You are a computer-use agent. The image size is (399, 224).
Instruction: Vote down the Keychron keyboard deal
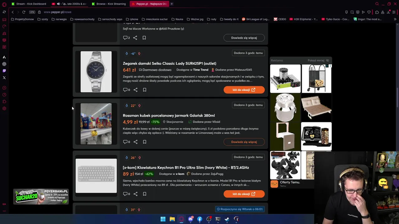pos(127,158)
